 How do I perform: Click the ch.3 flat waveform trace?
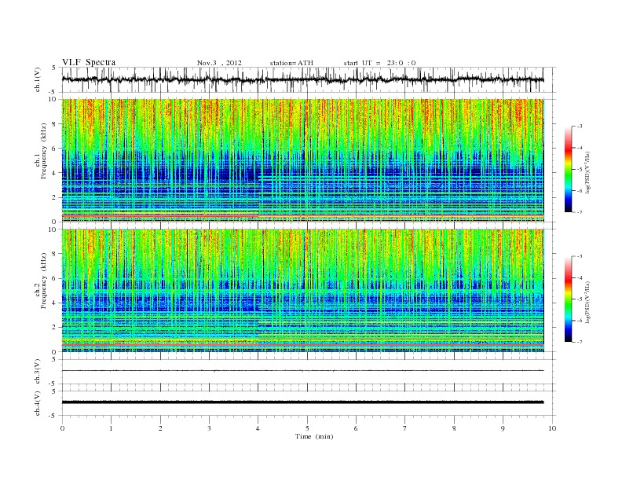(x=303, y=371)
